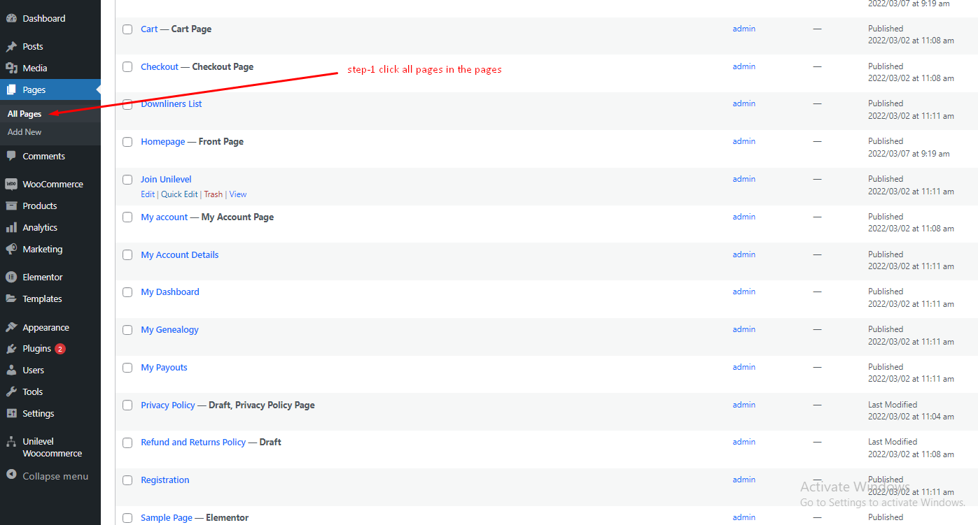Open the Join Unilevel page title link
This screenshot has width=978, height=525.
click(166, 180)
